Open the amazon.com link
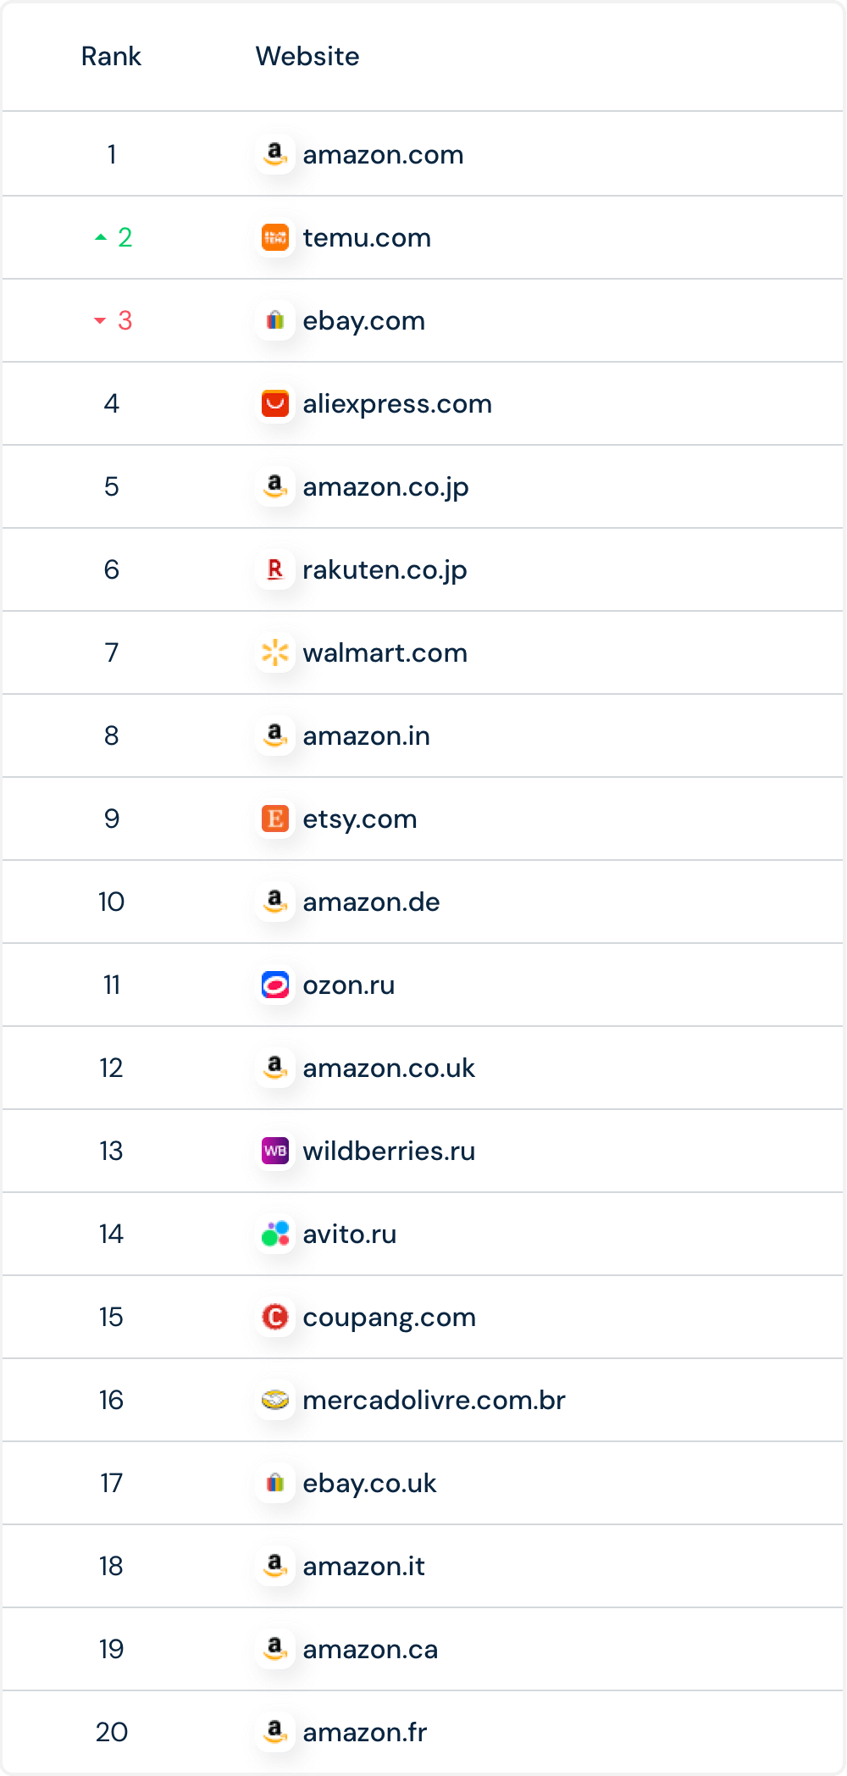The width and height of the screenshot is (847, 1776). (383, 155)
